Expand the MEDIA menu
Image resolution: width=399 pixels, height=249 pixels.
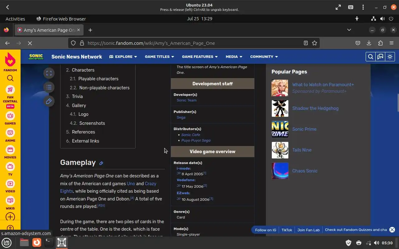[x=234, y=57]
